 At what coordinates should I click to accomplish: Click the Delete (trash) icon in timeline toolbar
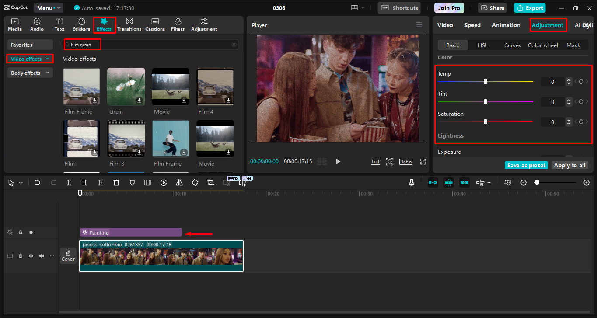(x=116, y=183)
